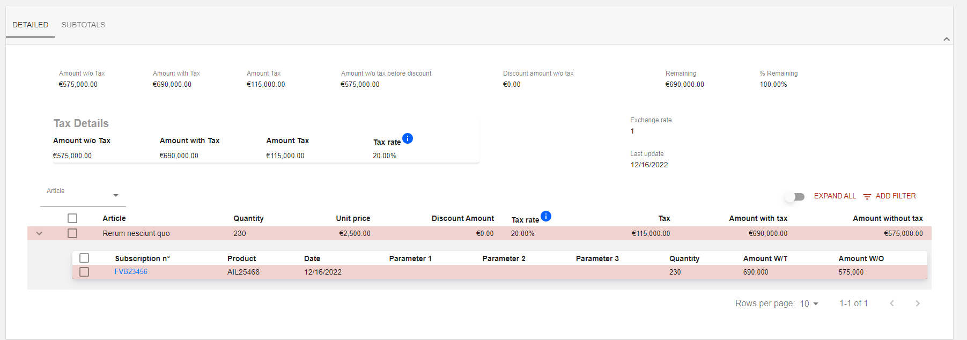967x340 pixels.
Task: Click the Tax Details heading
Action: coord(81,123)
